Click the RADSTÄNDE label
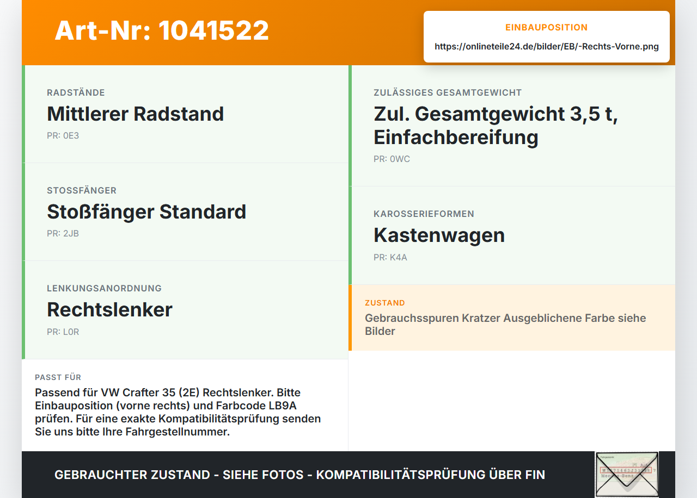This screenshot has height=498, width=697. point(76,92)
